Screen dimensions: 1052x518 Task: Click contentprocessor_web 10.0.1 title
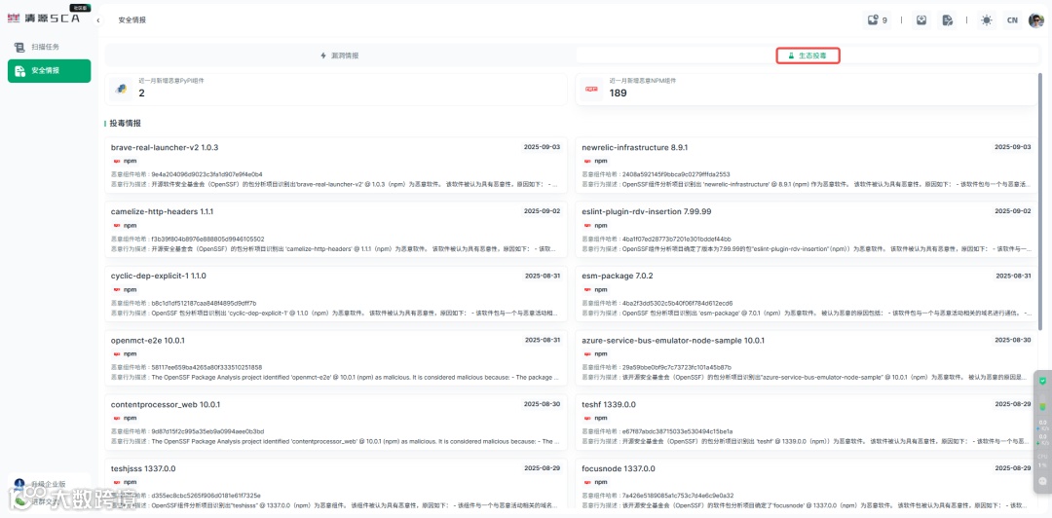pyautogui.click(x=165, y=405)
